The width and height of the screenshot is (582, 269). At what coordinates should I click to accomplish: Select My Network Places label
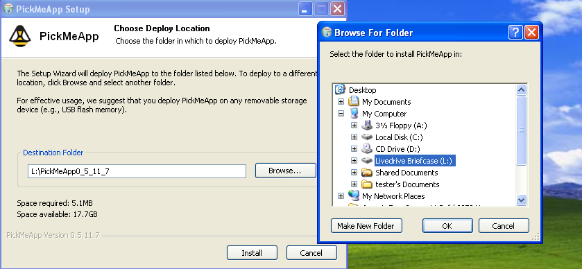(393, 196)
